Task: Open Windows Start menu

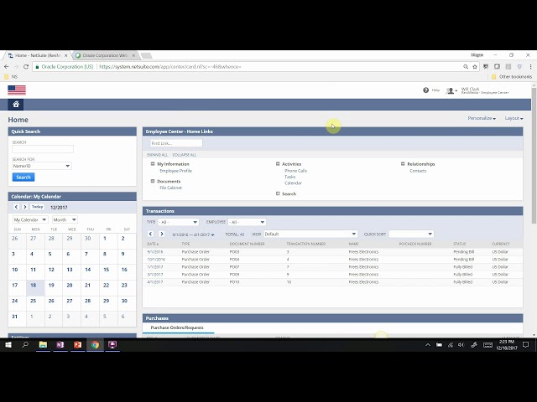Action: coord(8,345)
